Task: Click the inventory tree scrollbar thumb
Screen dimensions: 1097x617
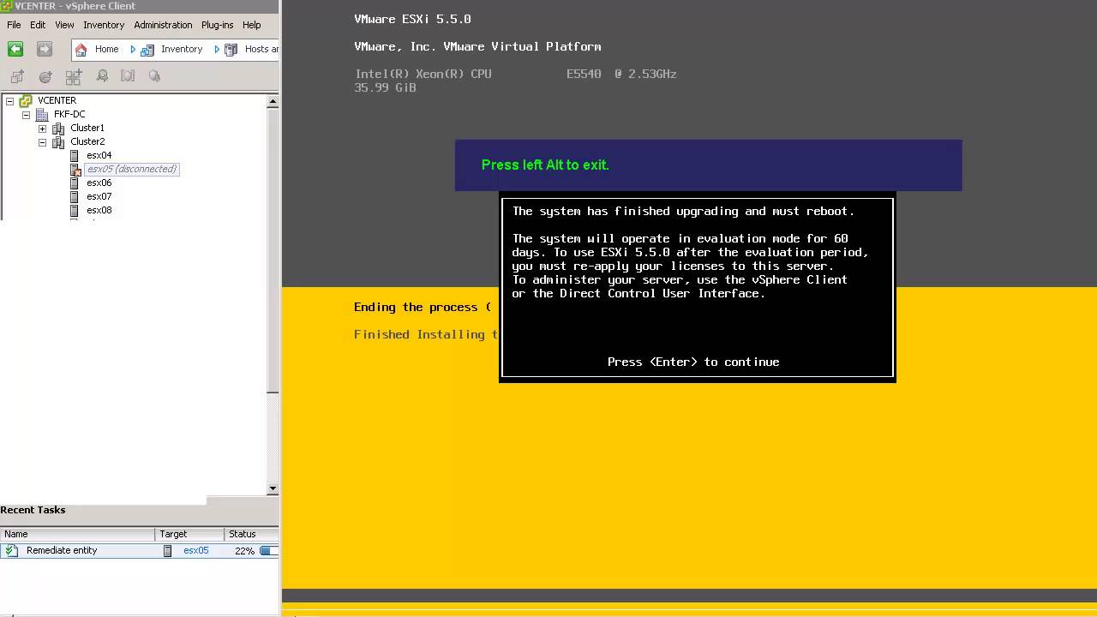Action: pos(273,250)
